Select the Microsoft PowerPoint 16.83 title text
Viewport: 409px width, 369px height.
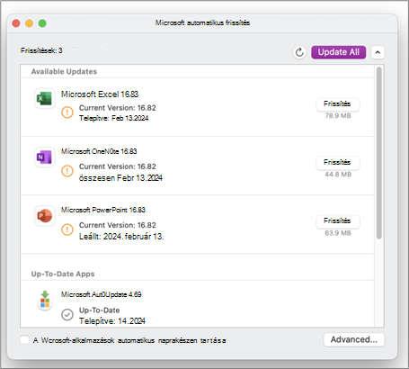coord(103,210)
